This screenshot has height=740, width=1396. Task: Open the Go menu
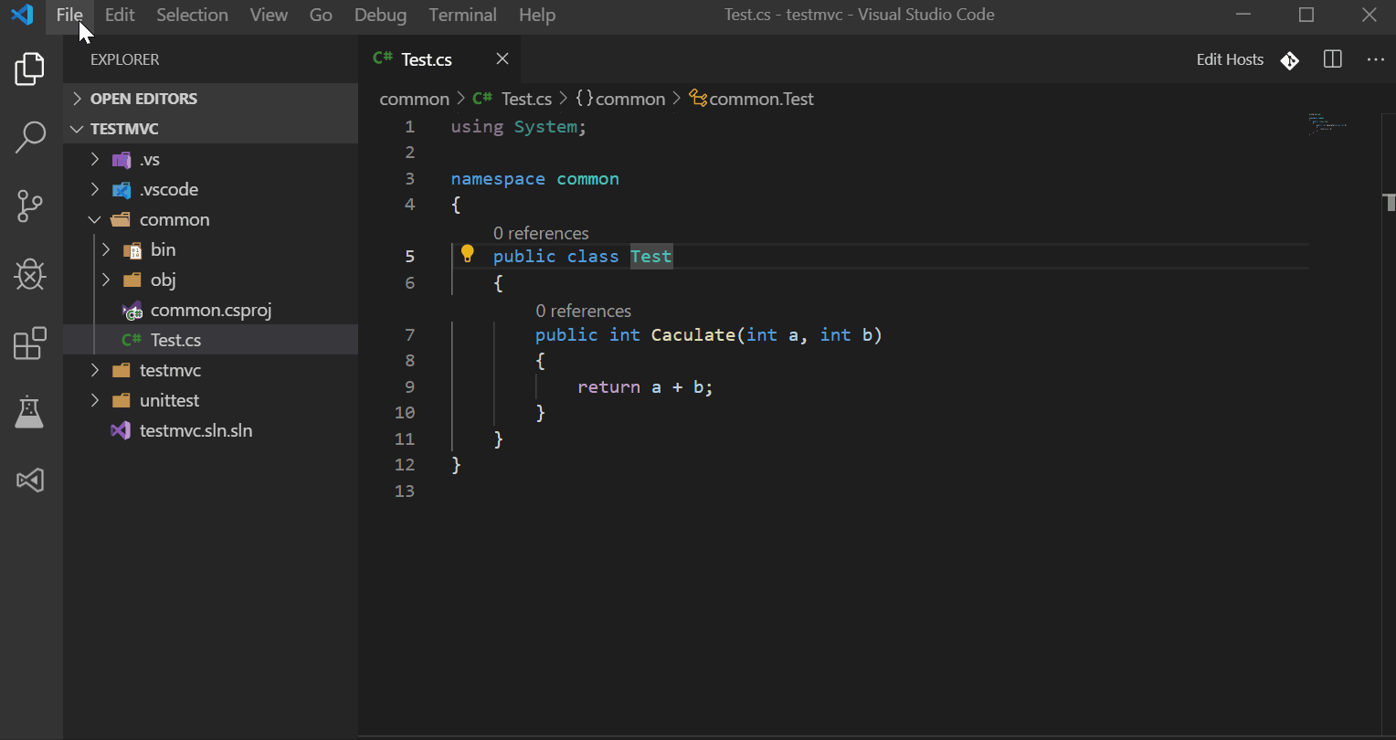321,15
